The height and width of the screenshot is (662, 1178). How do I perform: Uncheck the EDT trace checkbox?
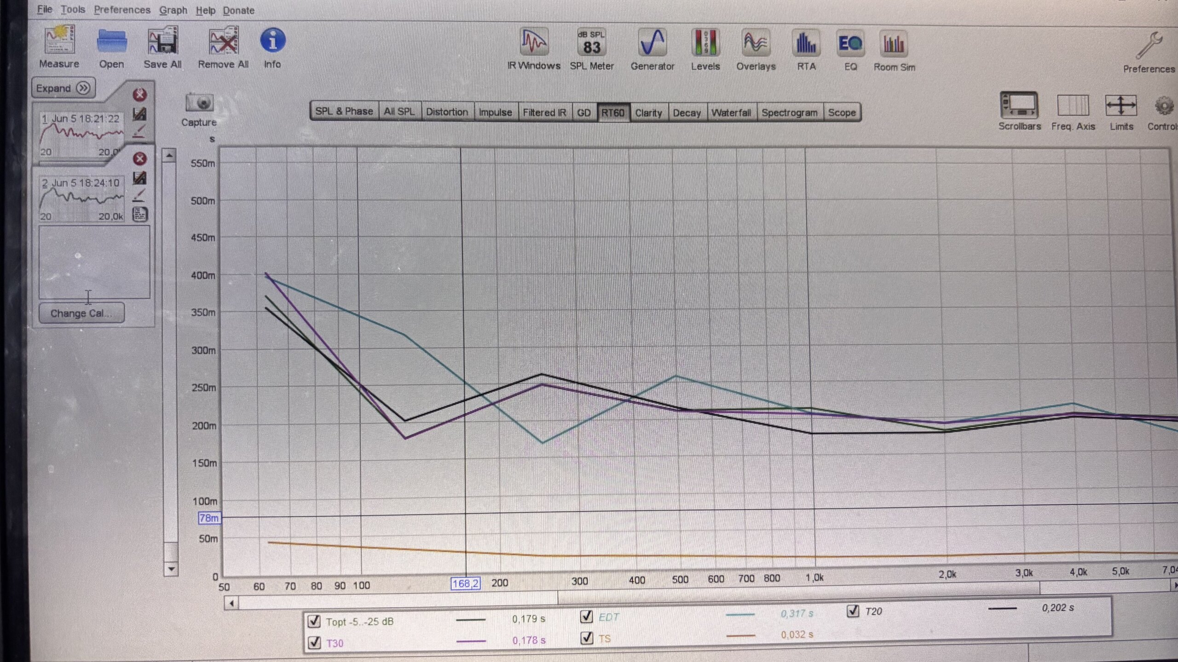586,616
